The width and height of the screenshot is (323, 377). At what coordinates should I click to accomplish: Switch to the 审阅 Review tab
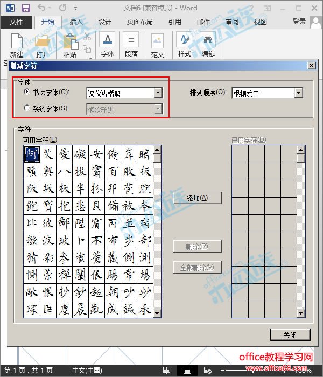point(232,22)
